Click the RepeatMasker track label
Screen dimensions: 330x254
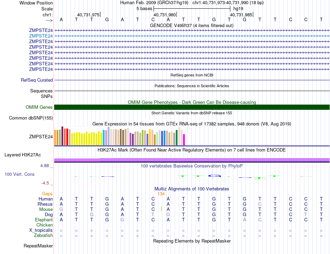pyautogui.click(x=38, y=246)
